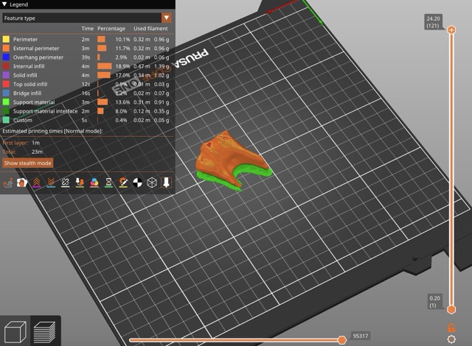
Task: Toggle deretractions visibility icon
Action: (x=50, y=182)
